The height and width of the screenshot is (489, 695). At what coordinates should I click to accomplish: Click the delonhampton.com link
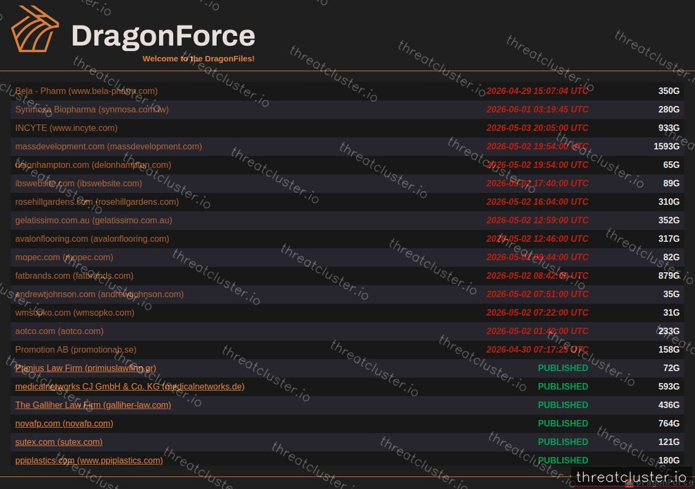[x=93, y=165]
